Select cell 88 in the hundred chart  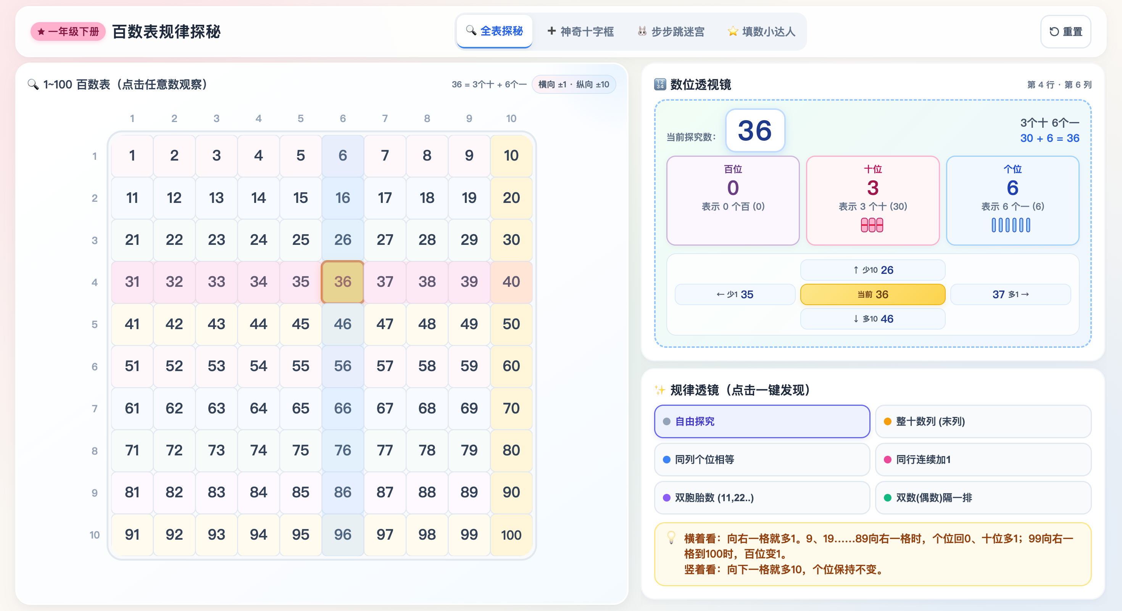coord(427,492)
